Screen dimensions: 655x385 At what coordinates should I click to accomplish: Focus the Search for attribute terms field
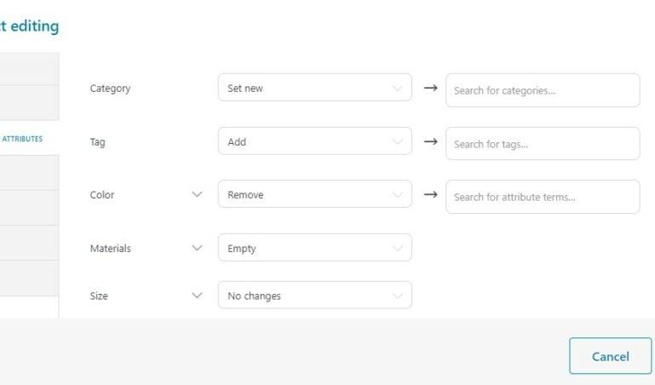(x=543, y=197)
